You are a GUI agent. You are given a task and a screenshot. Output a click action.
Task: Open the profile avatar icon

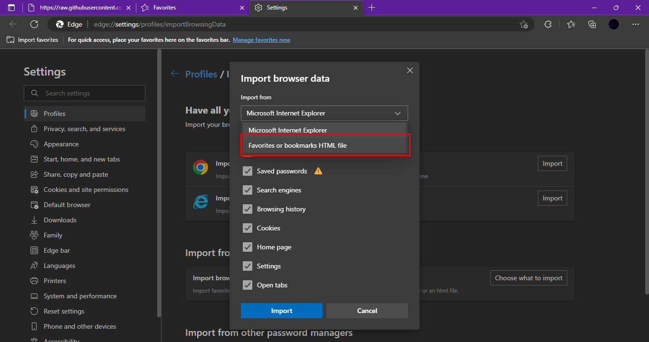[614, 24]
